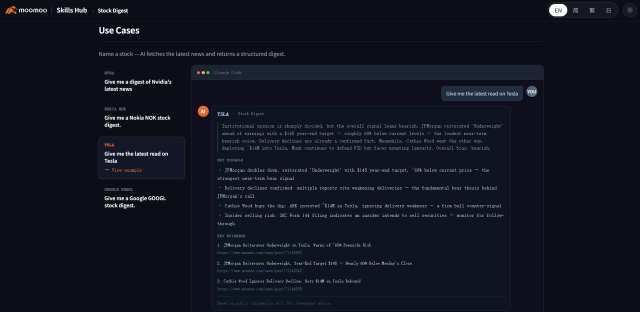Open news link ending in 71144509

pyautogui.click(x=259, y=289)
